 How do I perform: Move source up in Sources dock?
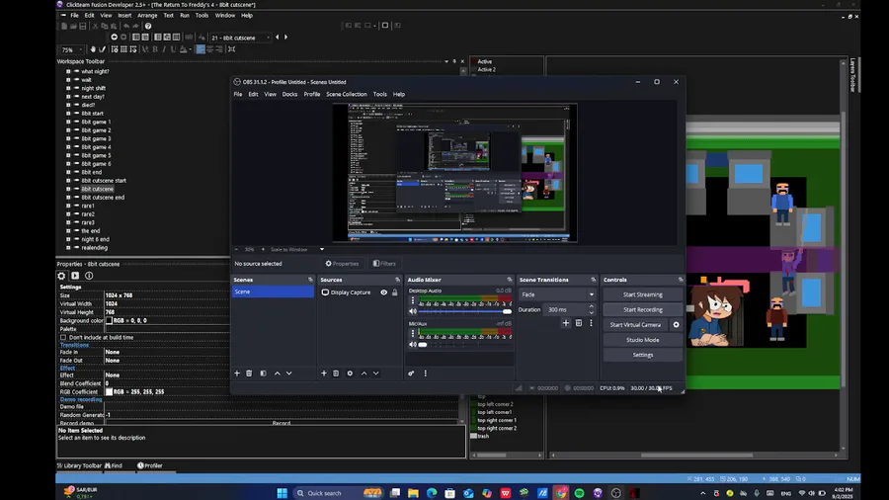(364, 373)
